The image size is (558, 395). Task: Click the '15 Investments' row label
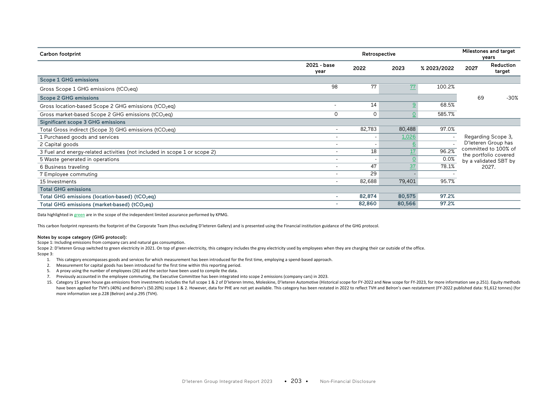pyautogui.click(x=58, y=182)
